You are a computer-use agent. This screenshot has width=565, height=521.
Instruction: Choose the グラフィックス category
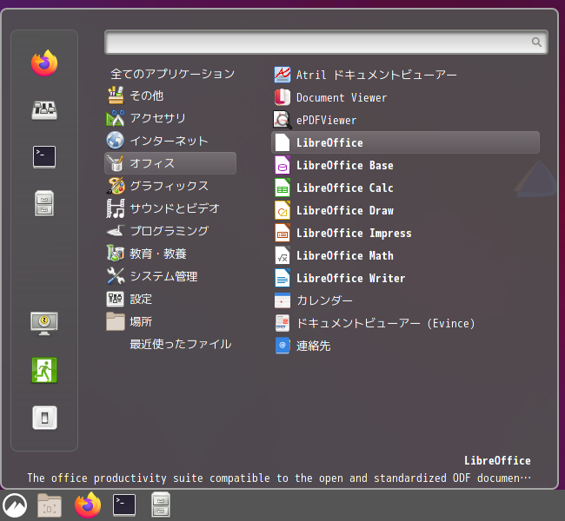(x=170, y=186)
